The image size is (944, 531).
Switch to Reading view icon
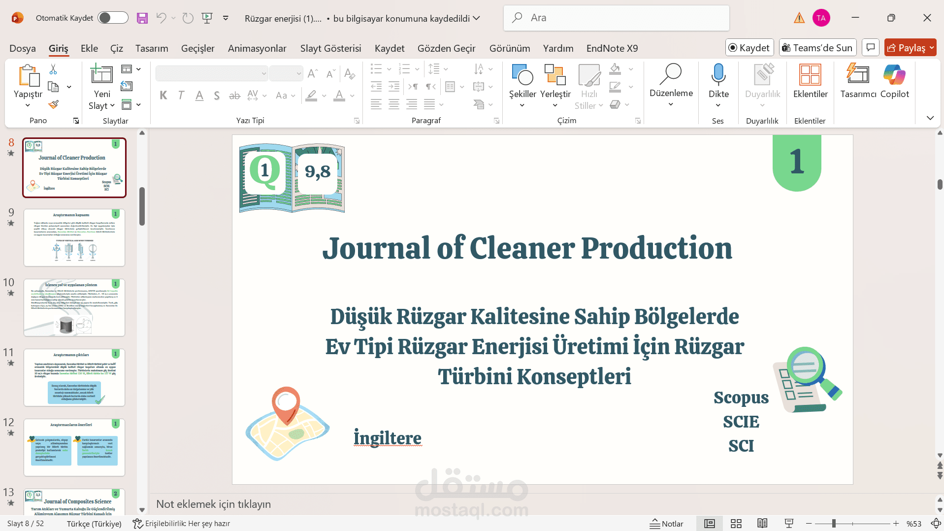762,524
